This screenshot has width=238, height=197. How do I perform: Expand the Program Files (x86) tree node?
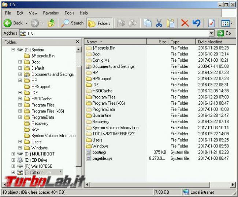coord(20,111)
